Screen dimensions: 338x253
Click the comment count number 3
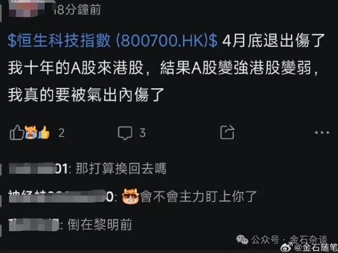[142, 133]
